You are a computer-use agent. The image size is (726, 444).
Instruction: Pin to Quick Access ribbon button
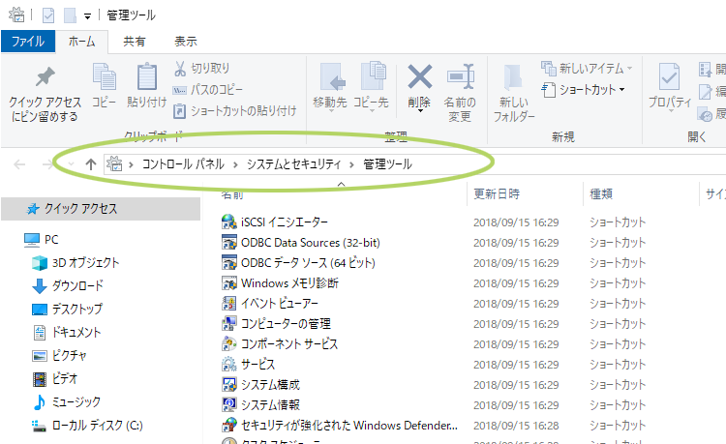pyautogui.click(x=45, y=95)
